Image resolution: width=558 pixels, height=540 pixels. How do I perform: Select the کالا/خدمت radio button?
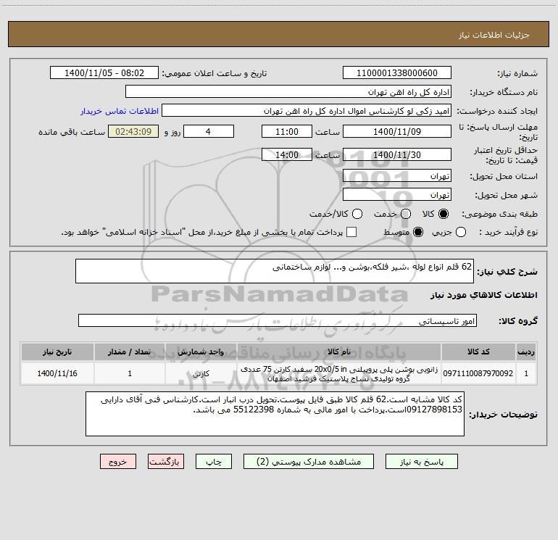(x=357, y=214)
